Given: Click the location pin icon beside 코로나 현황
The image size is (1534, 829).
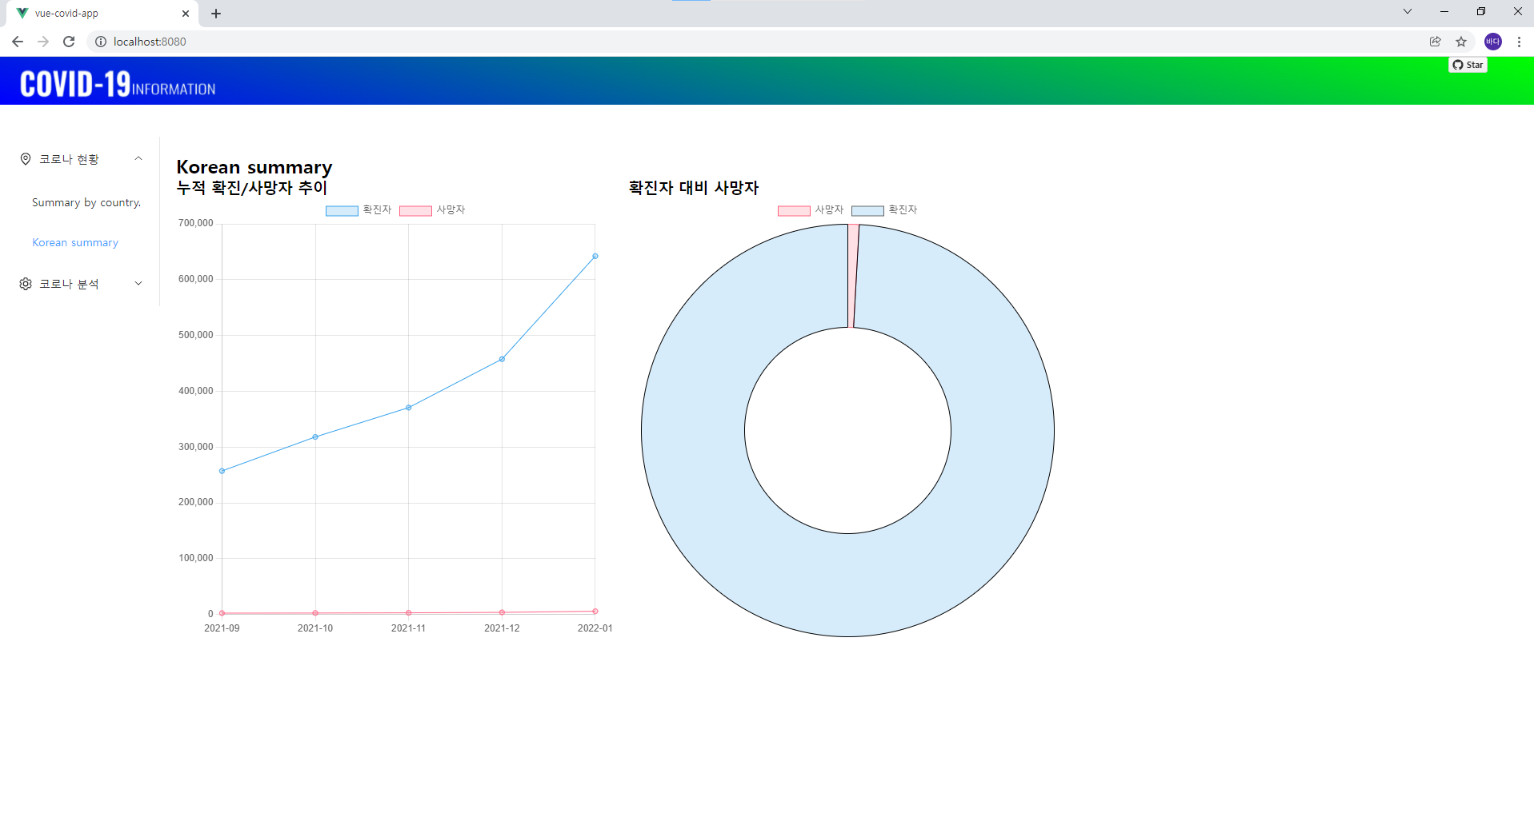Looking at the screenshot, I should [x=25, y=158].
